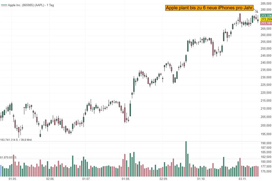Click the 02.09. date label
Image resolution: width=272 pixels, height=181 pixels.
[x=164, y=179]
